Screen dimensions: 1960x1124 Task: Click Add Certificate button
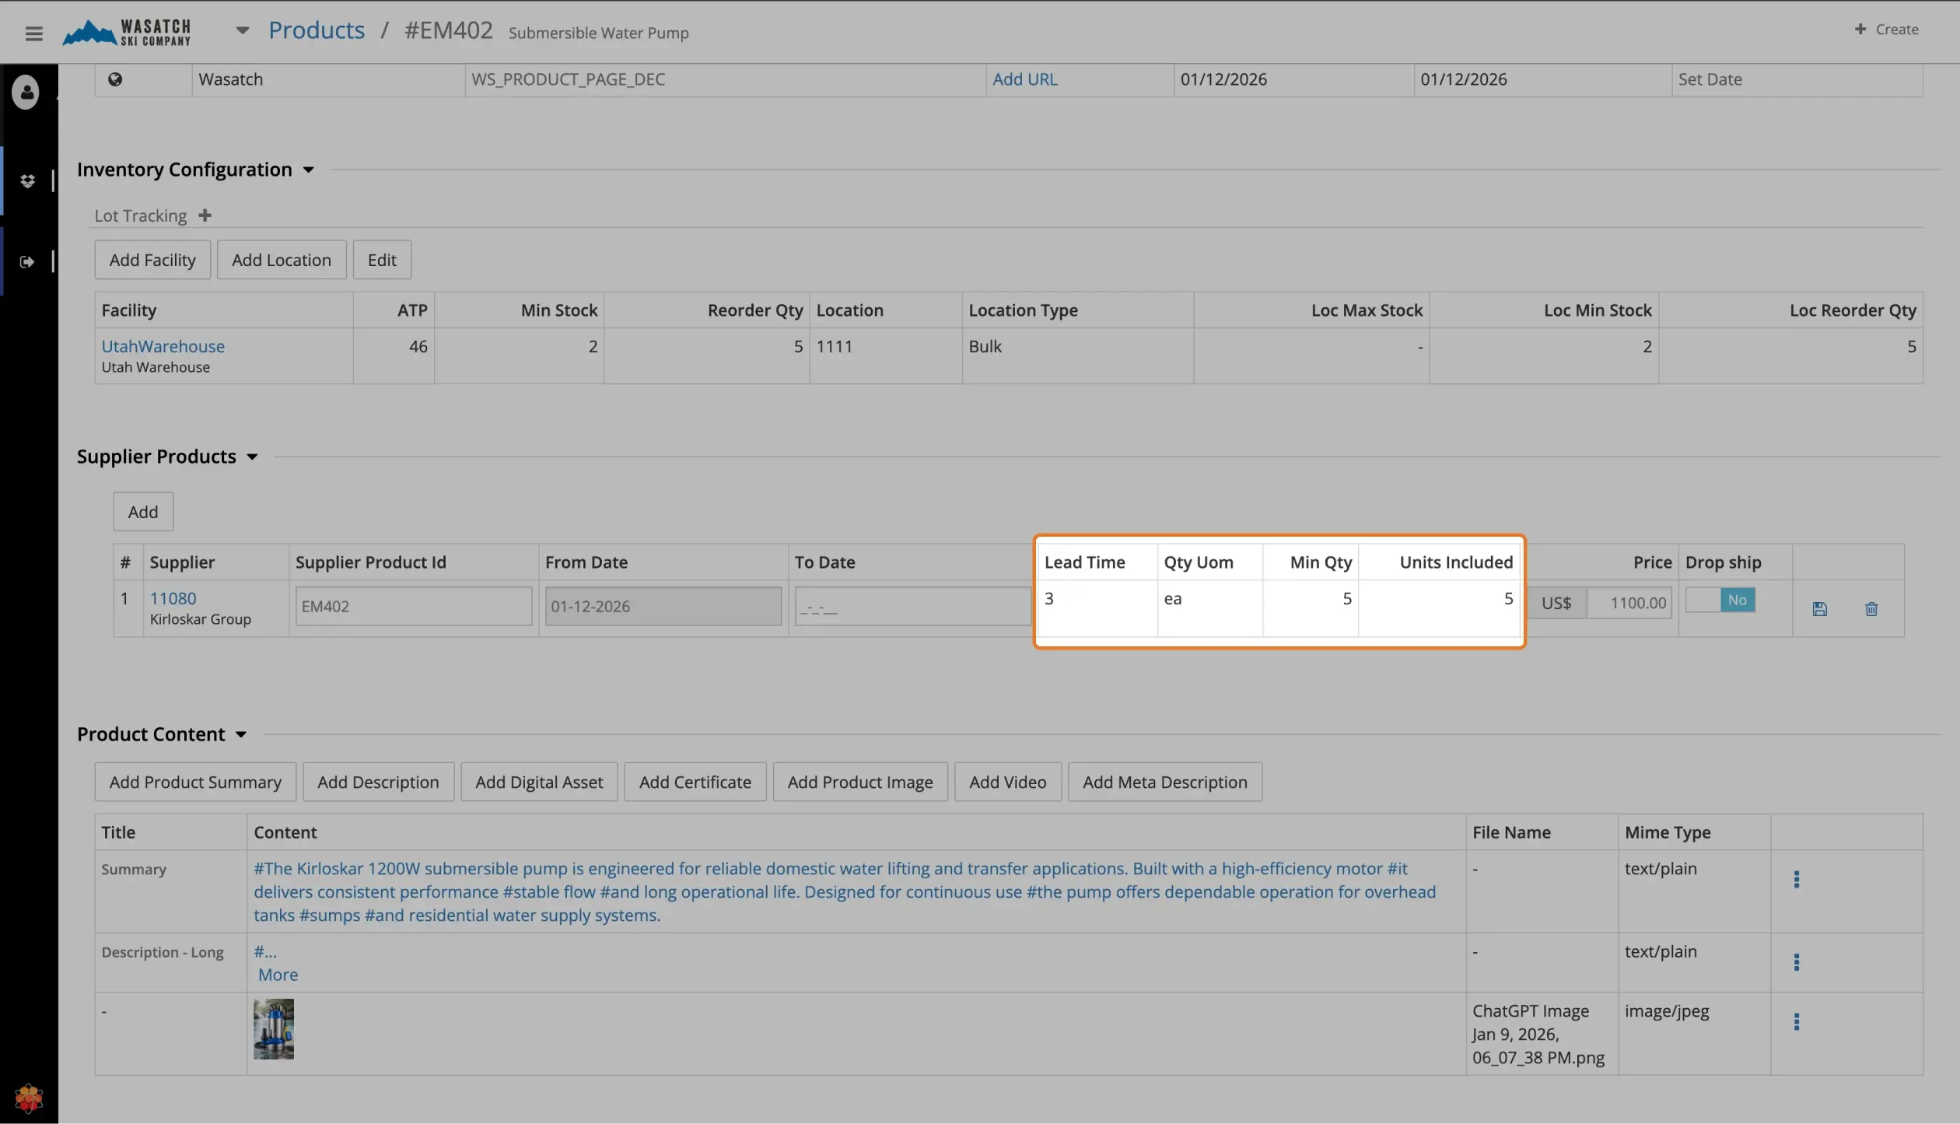(695, 782)
